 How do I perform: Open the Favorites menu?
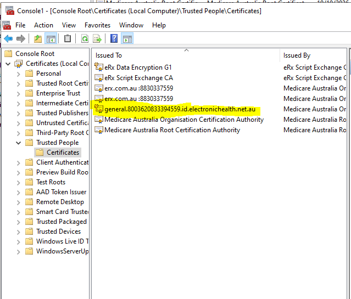tap(97, 25)
